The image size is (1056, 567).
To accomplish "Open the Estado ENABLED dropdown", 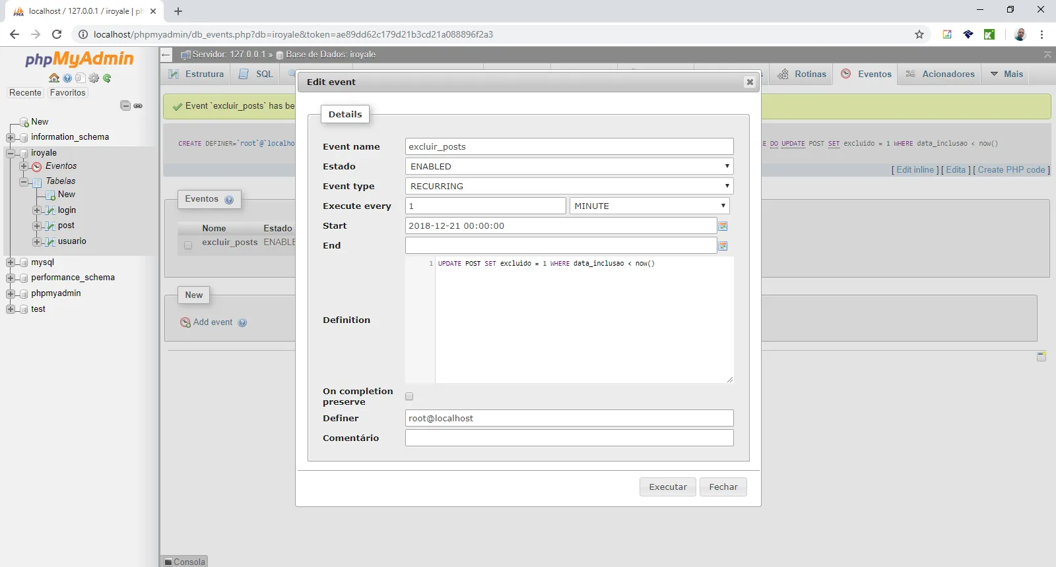I will (569, 166).
